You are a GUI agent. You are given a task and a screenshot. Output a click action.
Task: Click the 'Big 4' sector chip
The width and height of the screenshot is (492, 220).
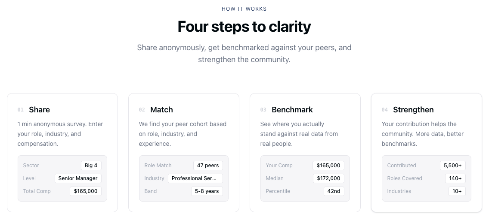[x=91, y=166]
